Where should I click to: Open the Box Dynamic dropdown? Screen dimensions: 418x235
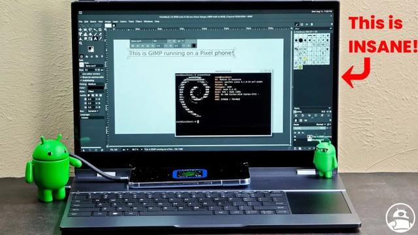(x=93, y=111)
